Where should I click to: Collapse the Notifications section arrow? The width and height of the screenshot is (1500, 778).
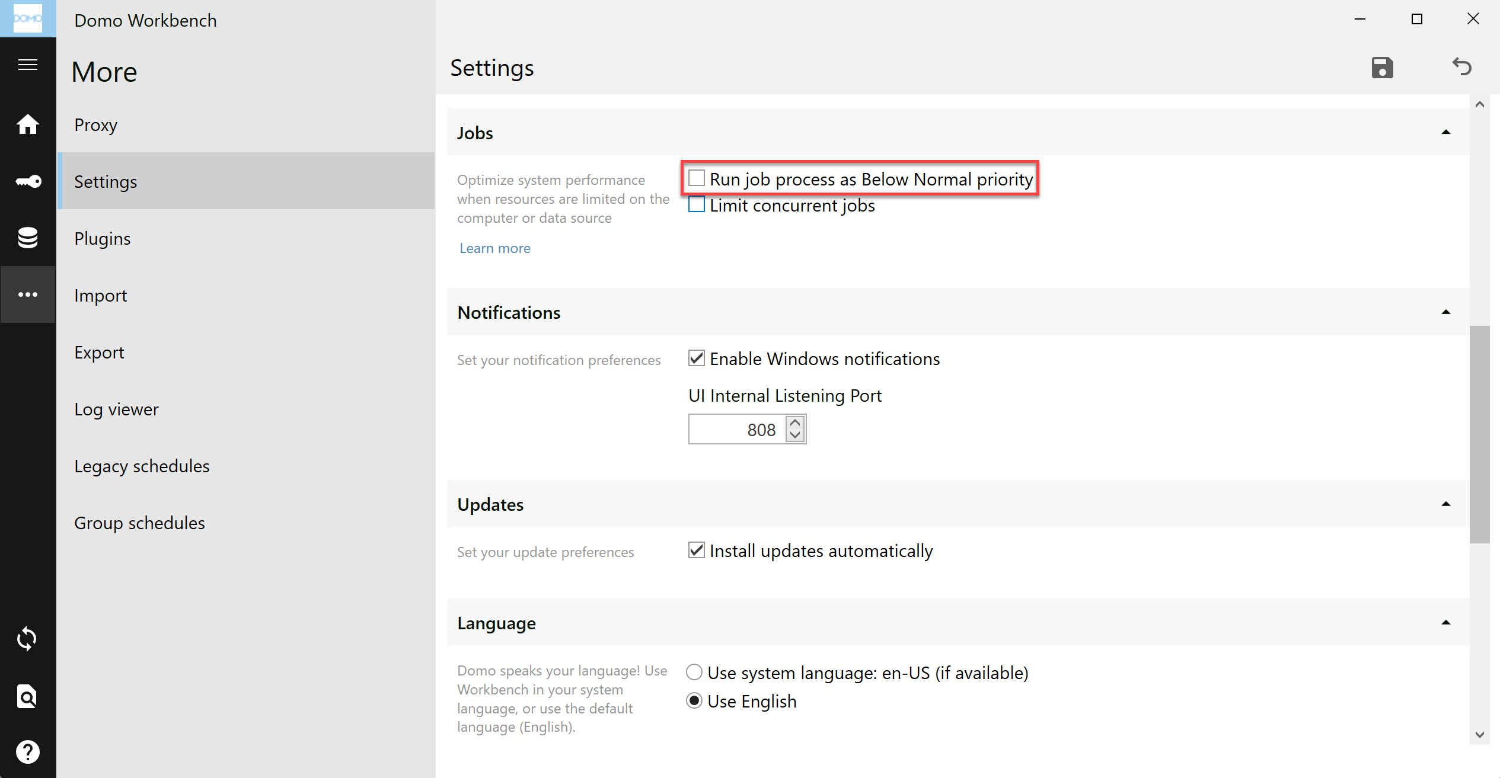(1446, 312)
